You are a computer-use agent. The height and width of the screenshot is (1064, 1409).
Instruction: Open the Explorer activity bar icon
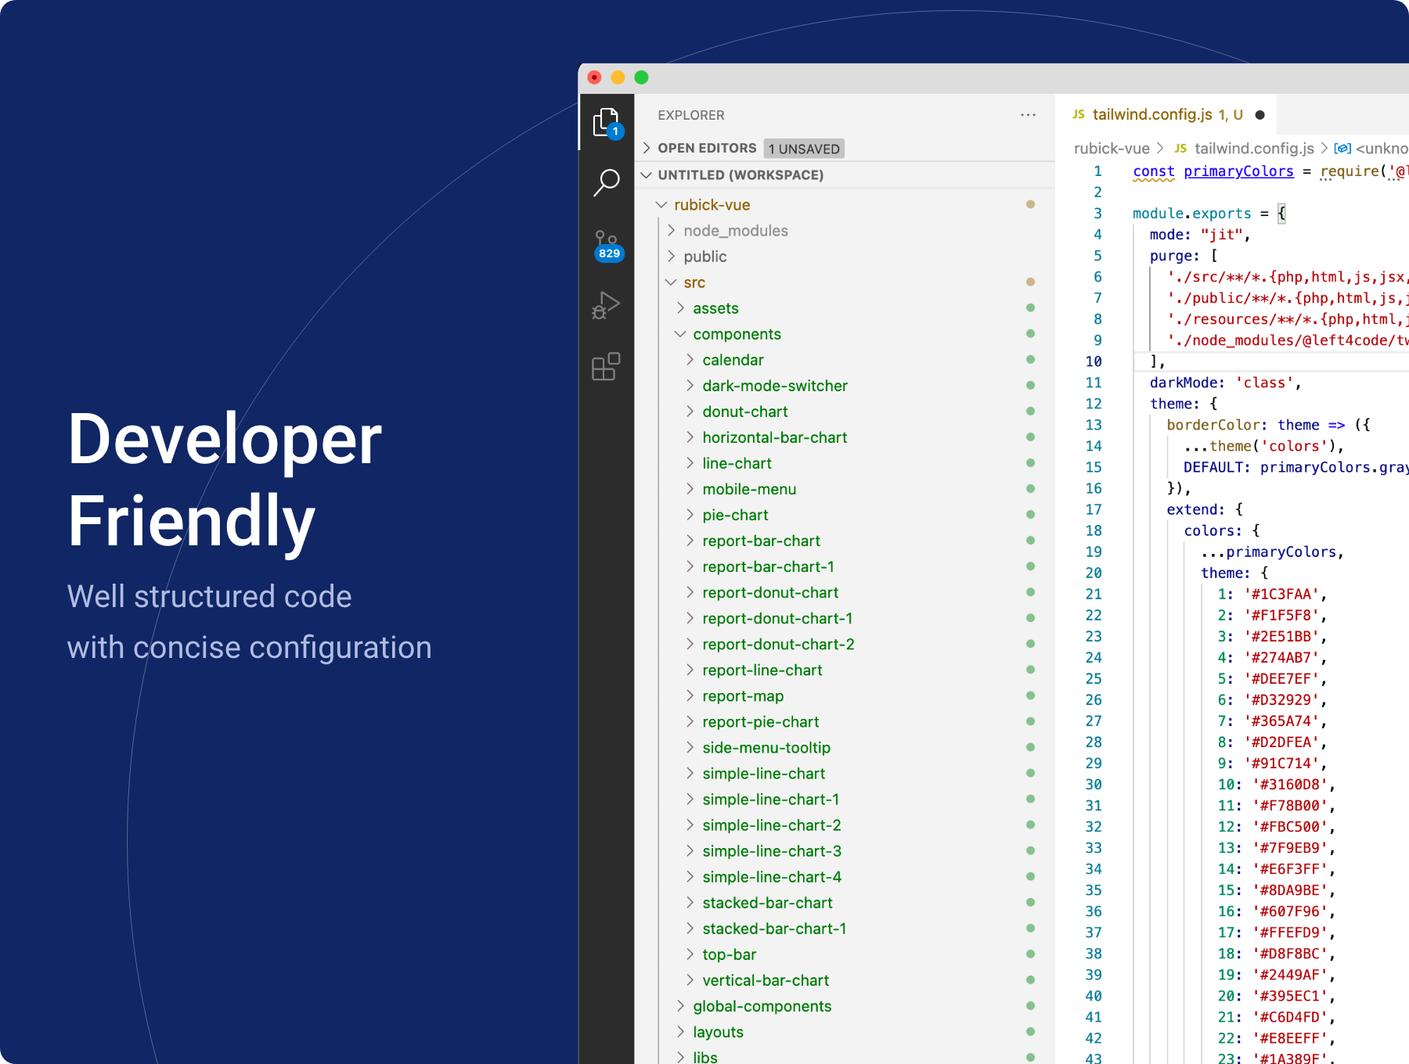pos(607,123)
